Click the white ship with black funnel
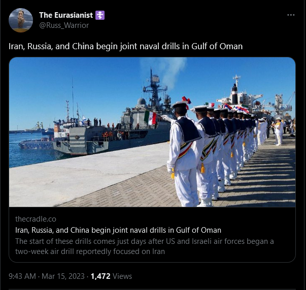The height and width of the screenshot is (290, 306). 242,97
